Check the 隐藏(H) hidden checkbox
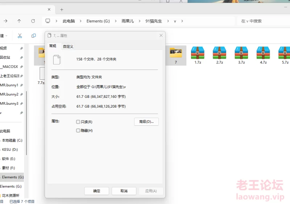This screenshot has height=204, width=290. click(x=78, y=130)
